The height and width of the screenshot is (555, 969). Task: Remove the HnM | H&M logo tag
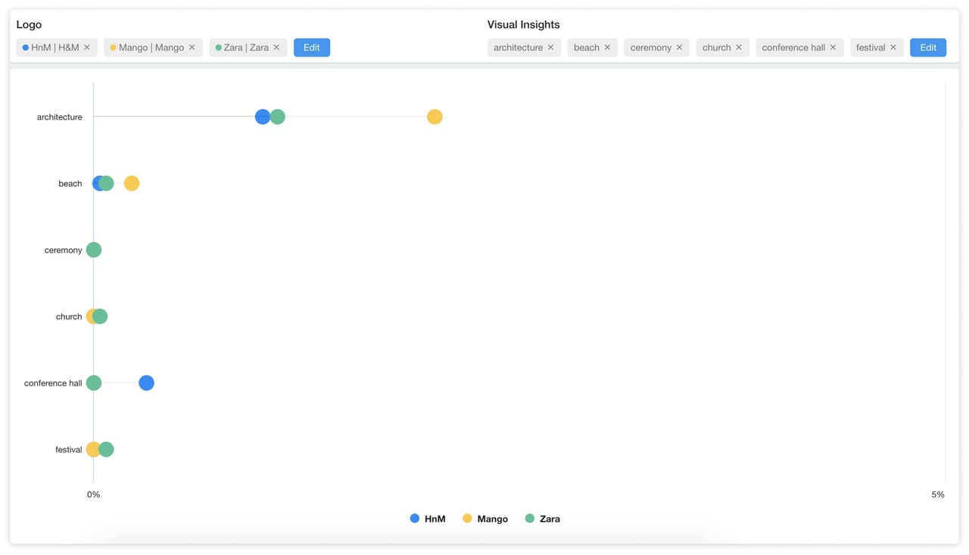[x=87, y=48]
